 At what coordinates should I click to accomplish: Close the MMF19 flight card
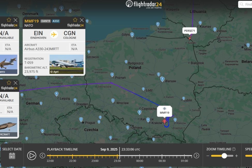82,20
